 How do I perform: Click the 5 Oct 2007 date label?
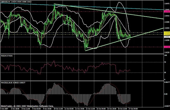coord(4,109)
